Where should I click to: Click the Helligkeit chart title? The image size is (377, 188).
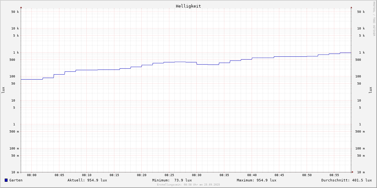tap(188, 6)
